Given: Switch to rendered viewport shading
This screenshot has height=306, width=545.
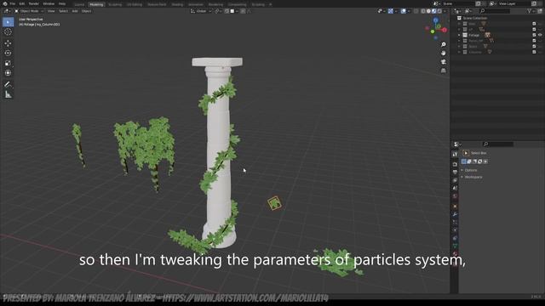Looking at the screenshot, I should [439, 11].
